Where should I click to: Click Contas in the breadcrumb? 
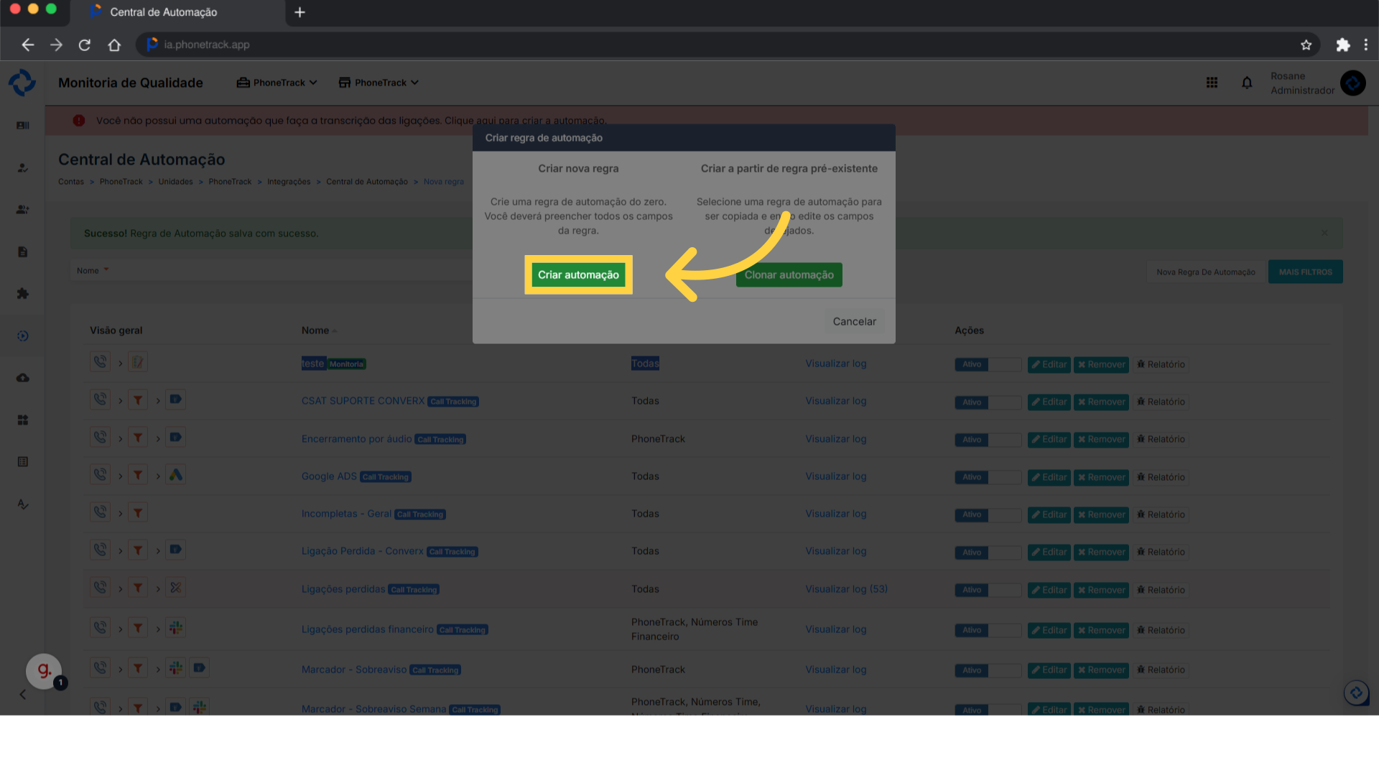[71, 182]
